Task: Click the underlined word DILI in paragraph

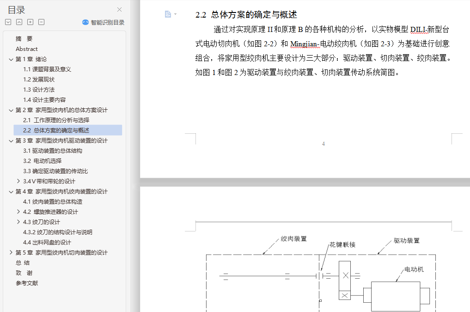Action: 418,30
